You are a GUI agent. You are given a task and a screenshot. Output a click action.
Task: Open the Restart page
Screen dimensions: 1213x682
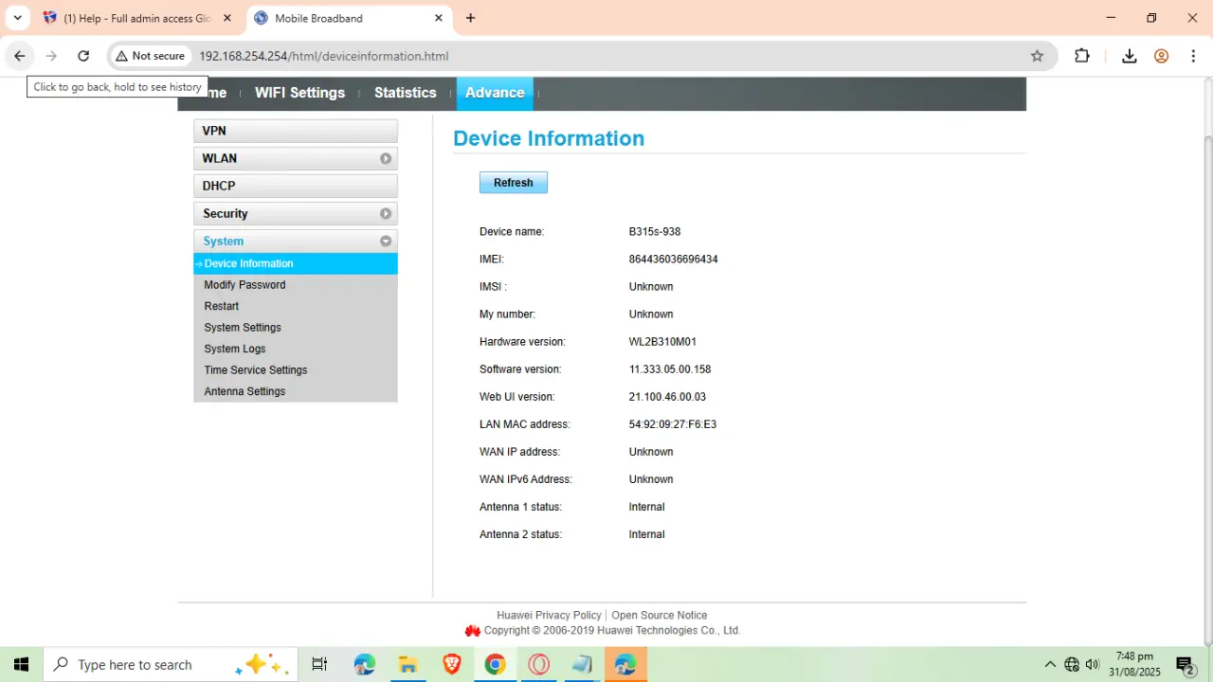pos(221,306)
